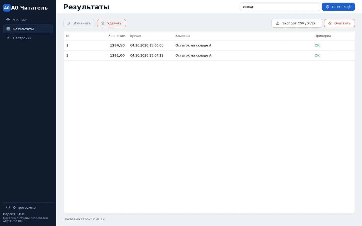Click the OK status in row 1284,50
Viewport: 362px width, 226px height.
317,45
